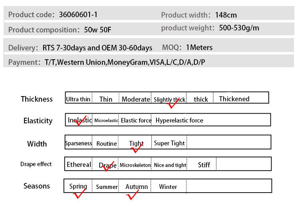Select the Super Tight width cell

(x=169, y=143)
